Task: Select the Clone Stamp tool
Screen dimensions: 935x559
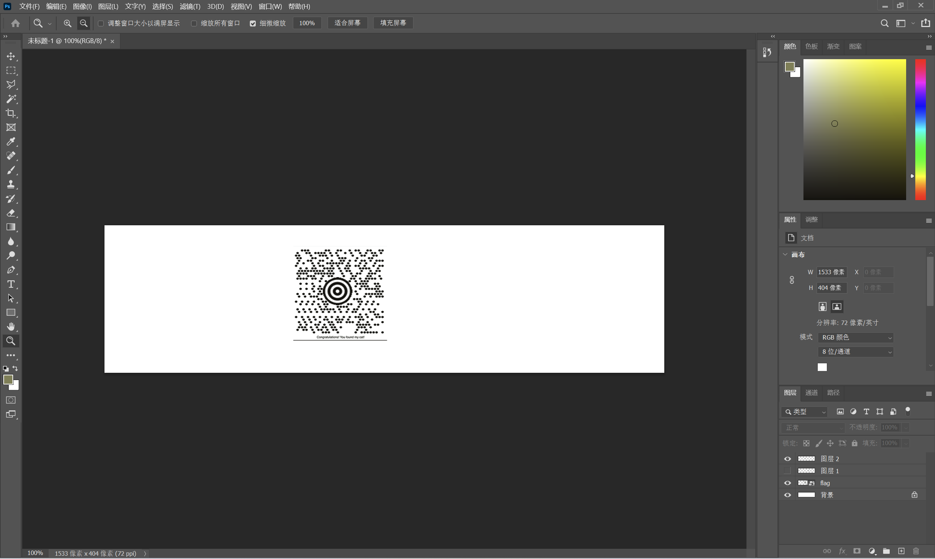Action: click(x=11, y=184)
